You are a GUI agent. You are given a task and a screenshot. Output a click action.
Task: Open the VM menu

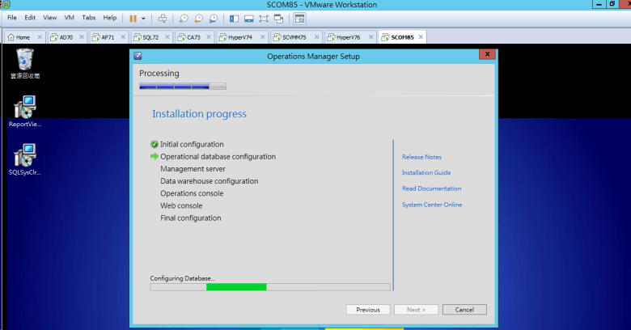[69, 18]
